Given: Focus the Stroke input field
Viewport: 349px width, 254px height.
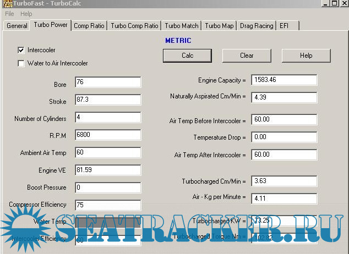Looking at the screenshot, I should click(108, 100).
